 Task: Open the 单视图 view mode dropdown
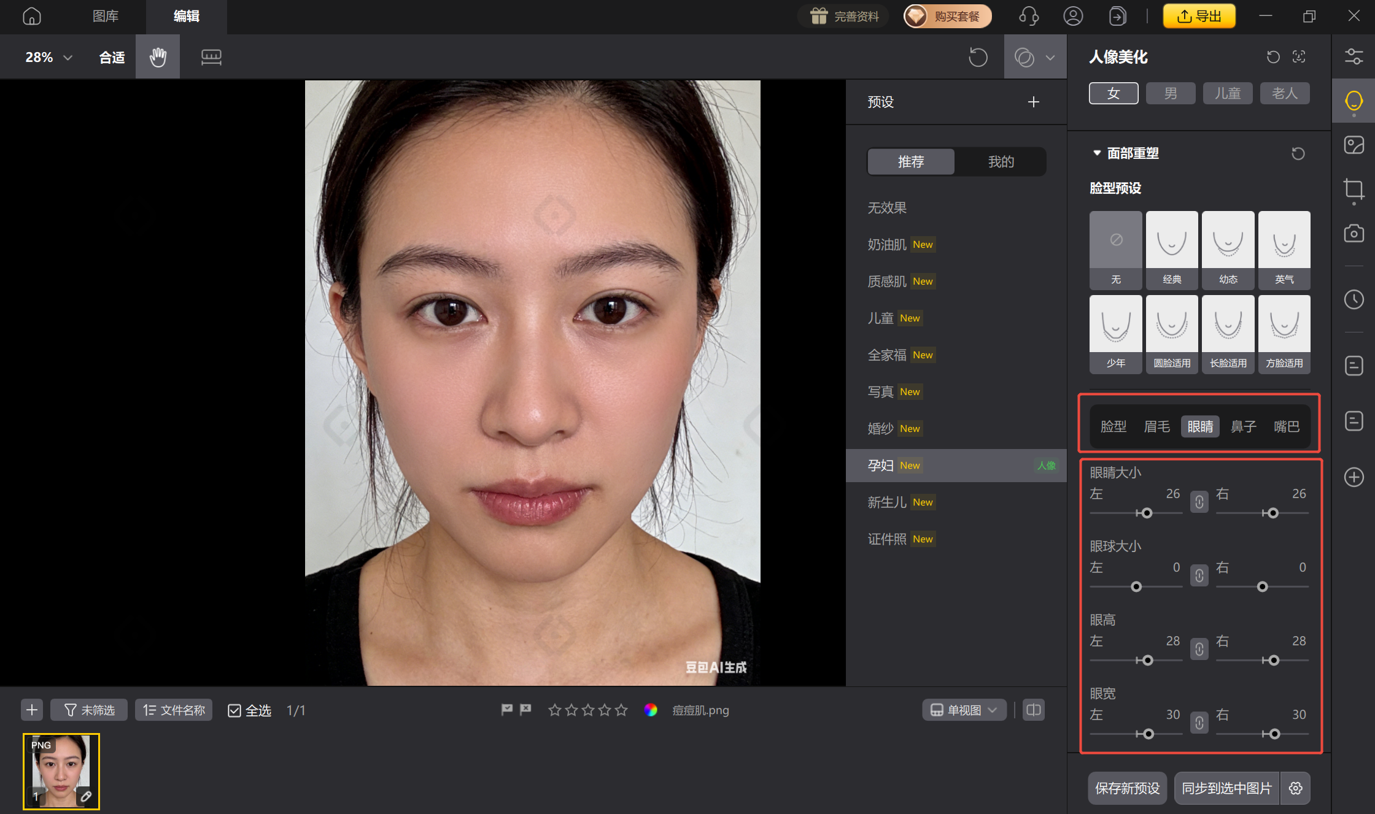(x=963, y=710)
